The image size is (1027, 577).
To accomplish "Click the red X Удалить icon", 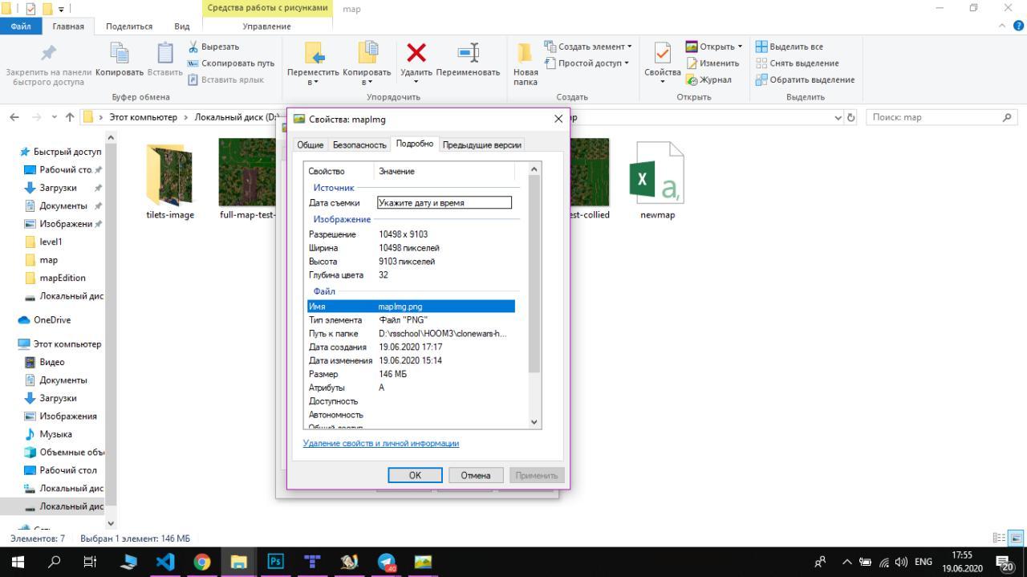I will [x=416, y=53].
